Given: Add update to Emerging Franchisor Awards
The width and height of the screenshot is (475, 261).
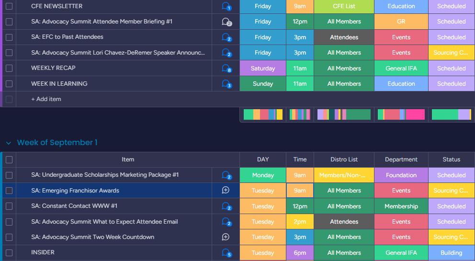Looking at the screenshot, I should click(x=226, y=191).
